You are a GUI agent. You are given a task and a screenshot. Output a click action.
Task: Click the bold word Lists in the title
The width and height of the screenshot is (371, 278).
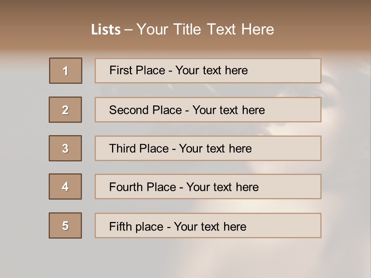[106, 30]
